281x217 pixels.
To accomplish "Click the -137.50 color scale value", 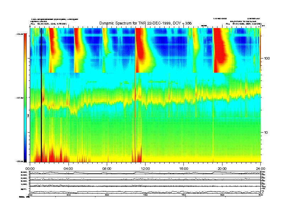I will point(20,98).
